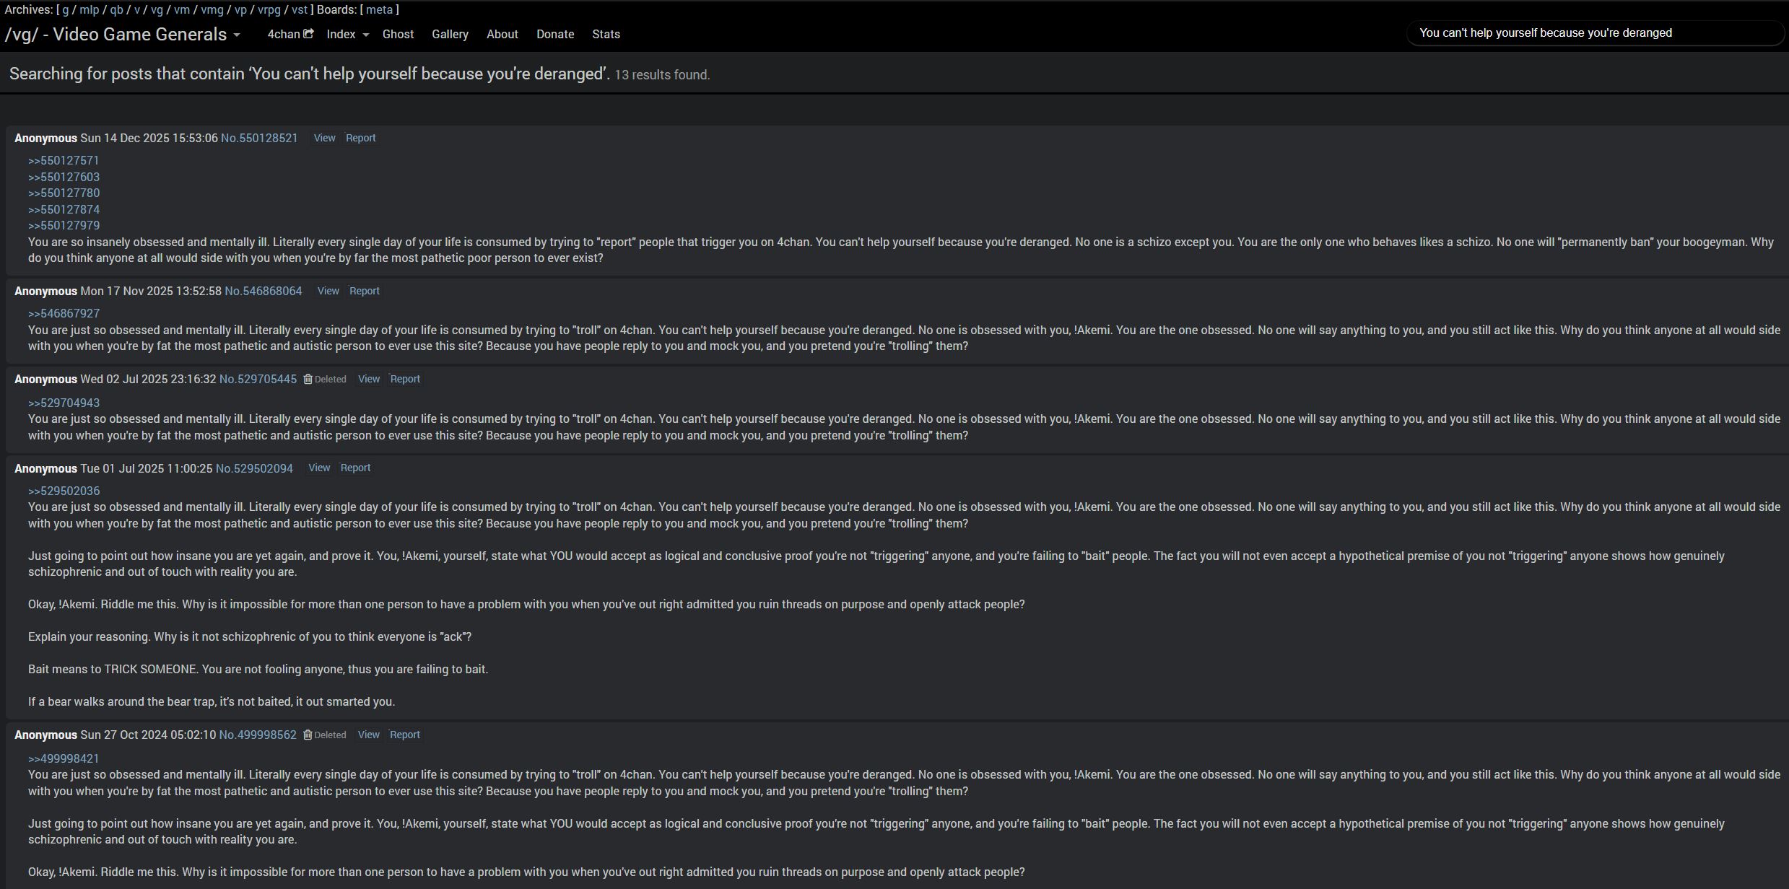Click View on post No.529705445

coord(368,380)
